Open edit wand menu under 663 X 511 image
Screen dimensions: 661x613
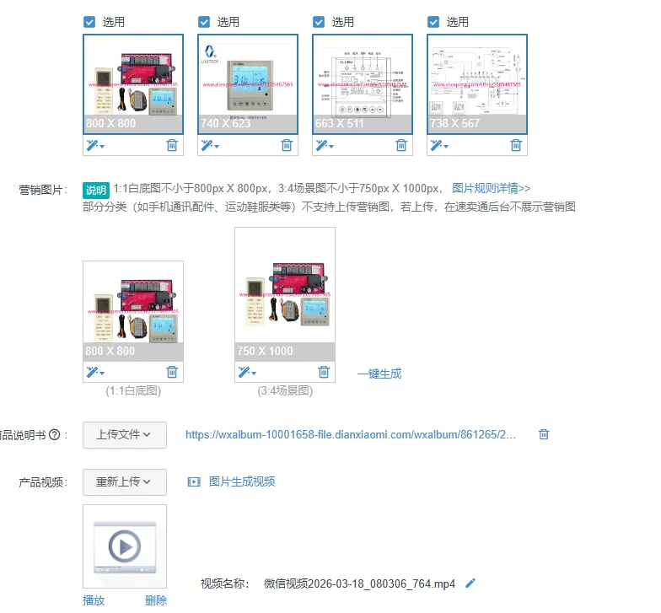point(325,145)
